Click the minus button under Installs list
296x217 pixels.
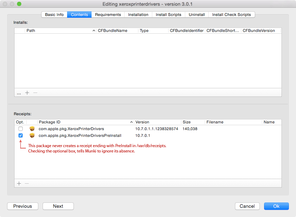[x=35, y=93]
